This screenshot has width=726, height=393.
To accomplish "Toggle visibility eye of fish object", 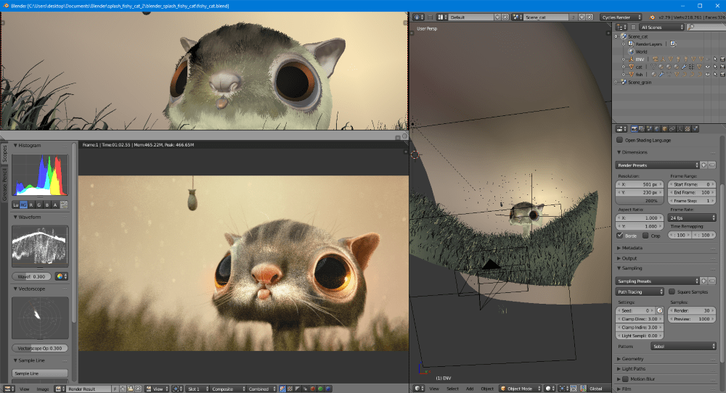I will pyautogui.click(x=707, y=75).
